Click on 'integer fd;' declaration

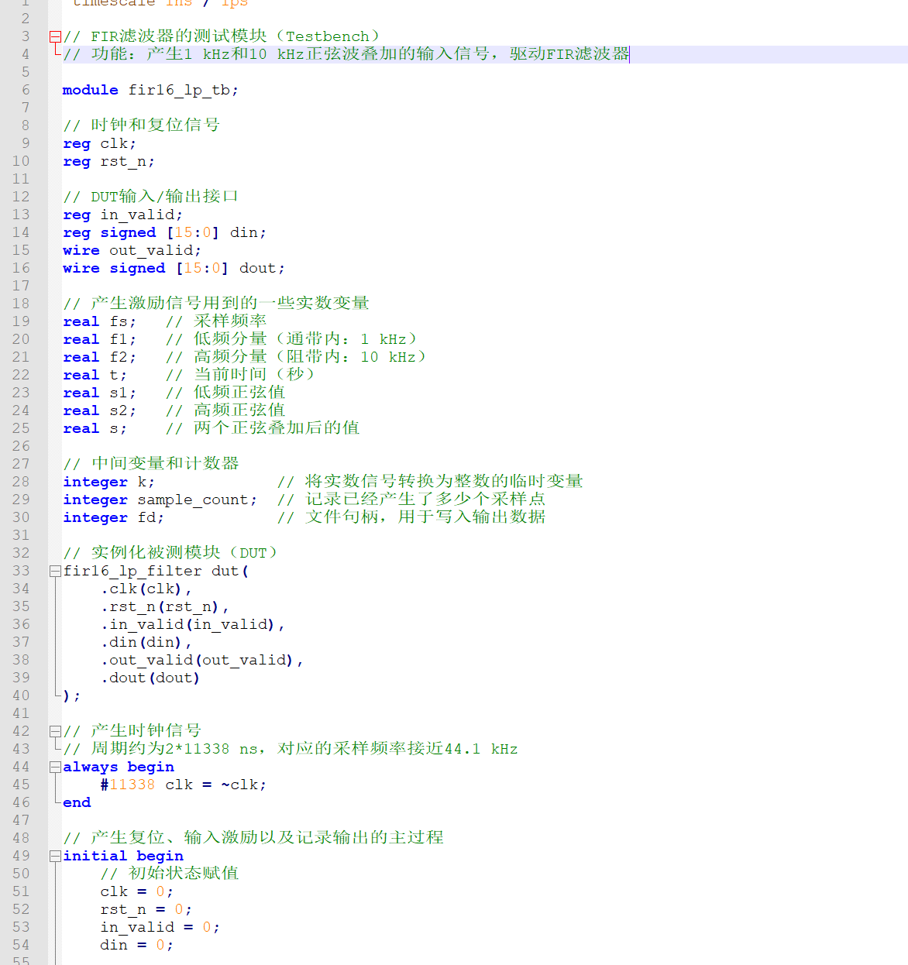coord(114,517)
